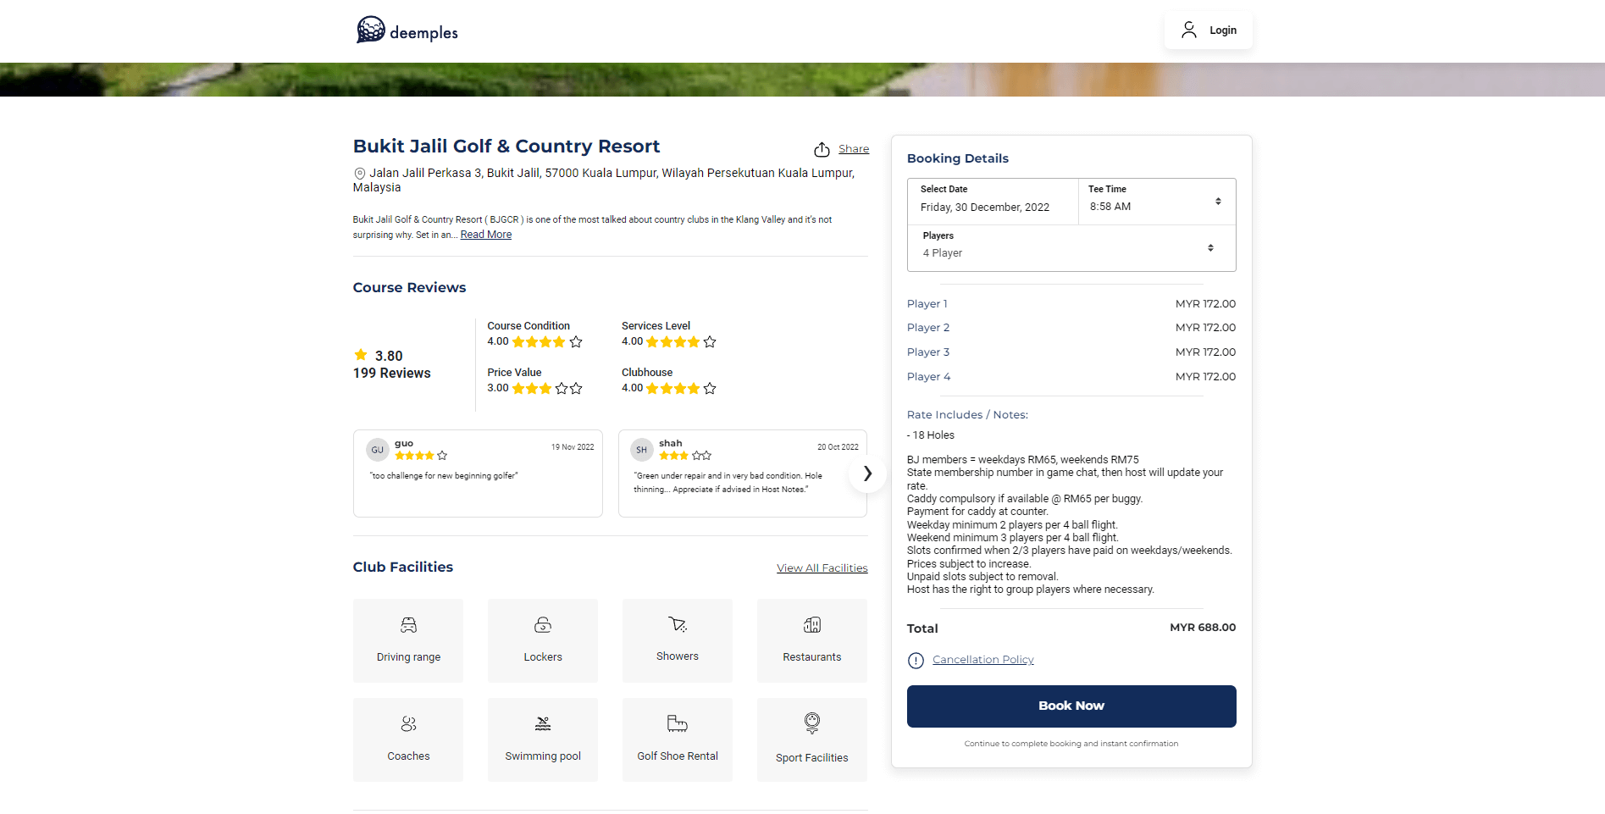Click the Rate Includes / Notes label
The width and height of the screenshot is (1605, 814).
[x=967, y=415]
